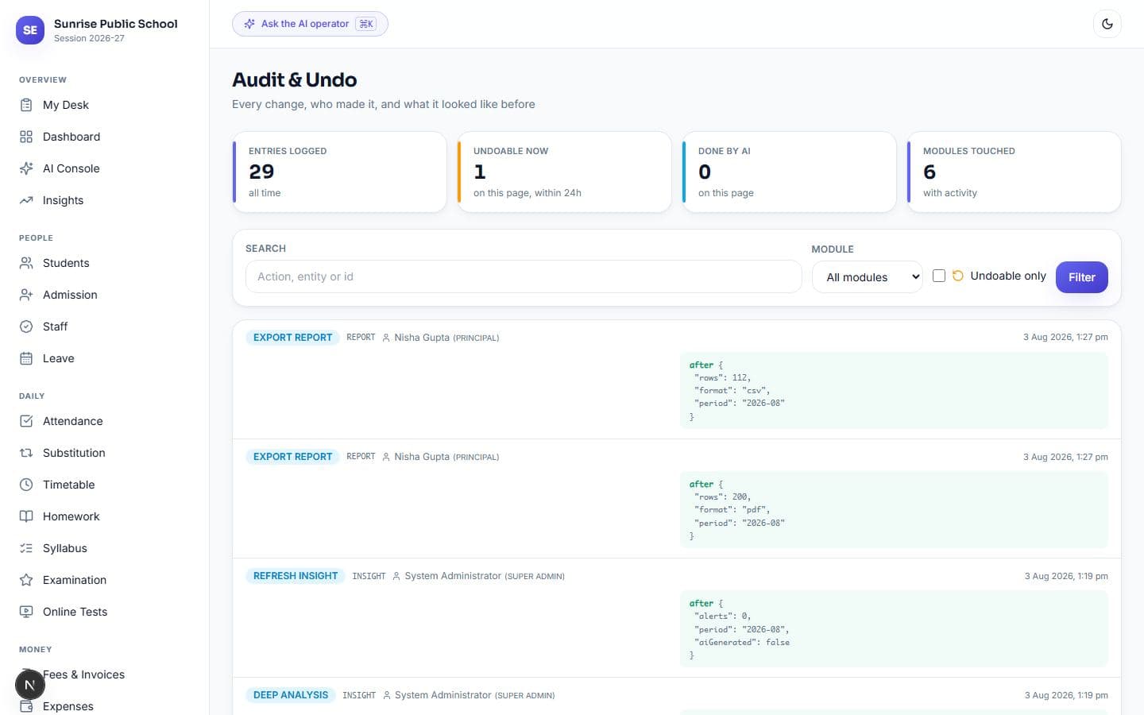Click the round N avatar badge
This screenshot has height=715, width=1144.
coord(29,685)
